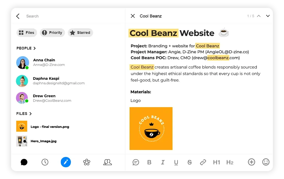Image resolution: width=284 pixels, height=179 pixels.
Task: Toggle italic formatting
Action: (x=163, y=162)
